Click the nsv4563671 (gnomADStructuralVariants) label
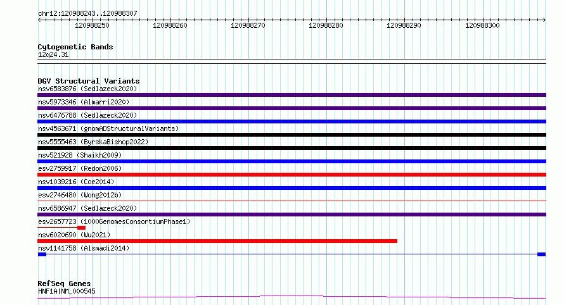 [x=108, y=128]
